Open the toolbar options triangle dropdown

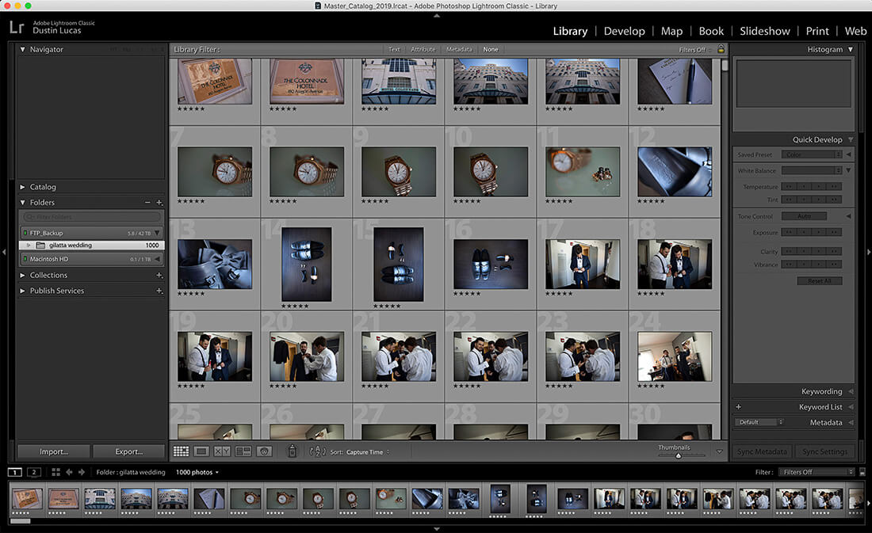[719, 451]
